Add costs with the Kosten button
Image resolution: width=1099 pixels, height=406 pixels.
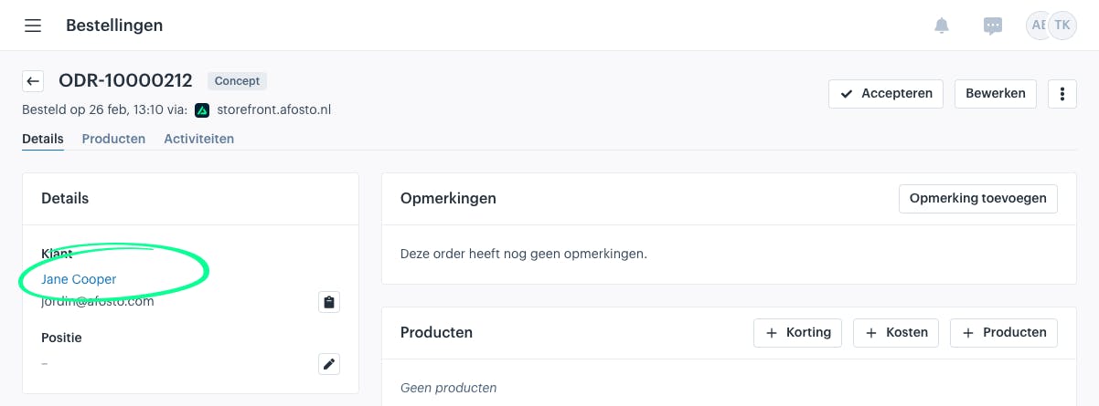pos(896,333)
